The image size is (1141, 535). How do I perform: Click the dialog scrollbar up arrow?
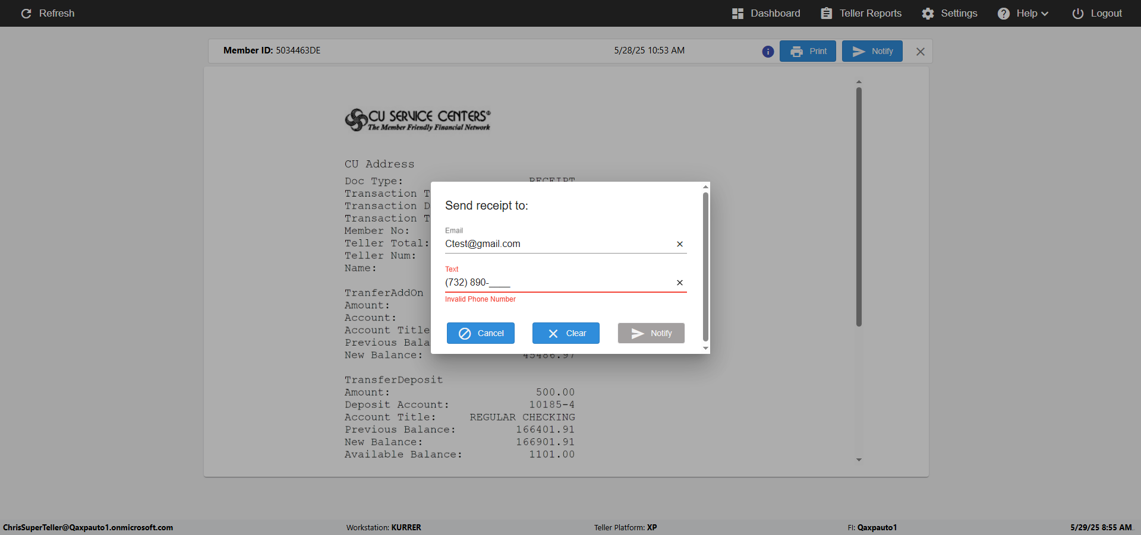tap(705, 187)
